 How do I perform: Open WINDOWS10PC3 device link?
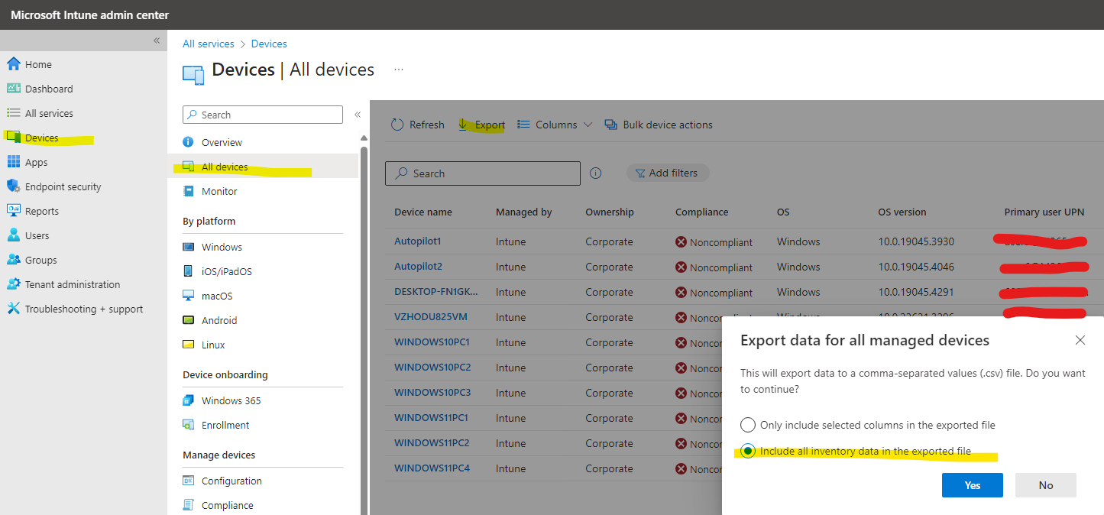coord(432,393)
